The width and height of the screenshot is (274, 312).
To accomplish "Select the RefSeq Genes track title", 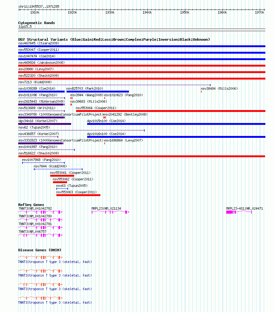I will pyautogui.click(x=31, y=205).
